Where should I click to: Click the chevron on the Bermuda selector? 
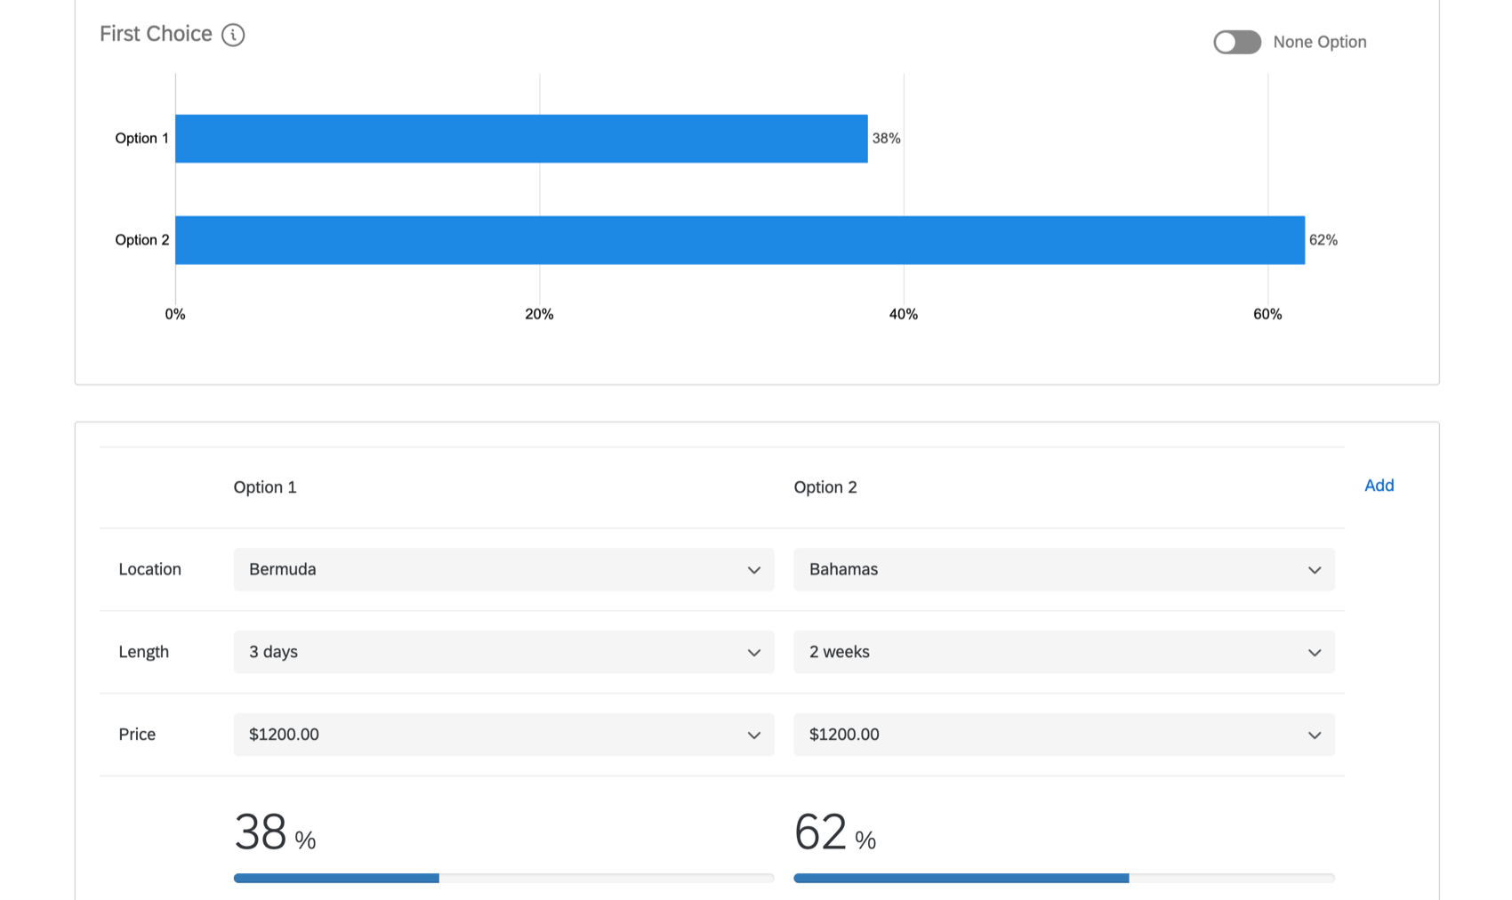click(753, 569)
